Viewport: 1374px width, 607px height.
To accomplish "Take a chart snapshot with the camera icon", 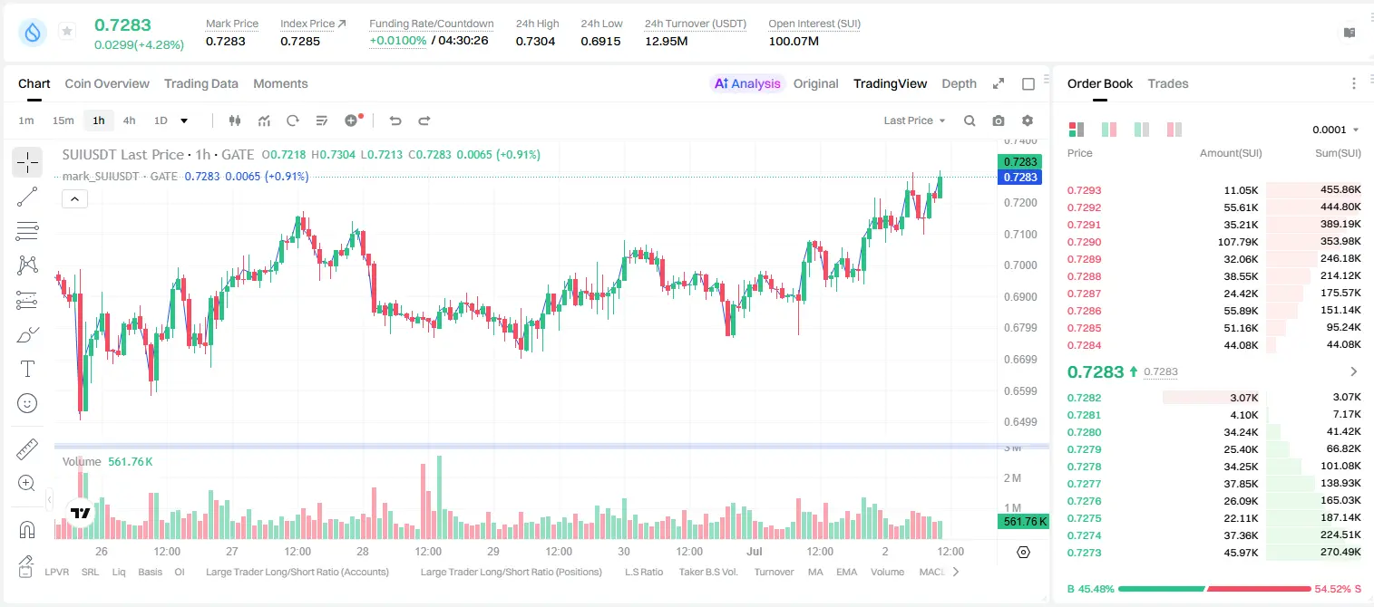I will (x=999, y=120).
